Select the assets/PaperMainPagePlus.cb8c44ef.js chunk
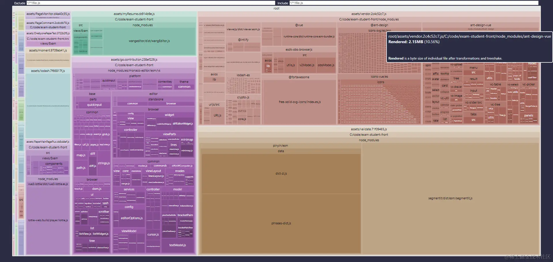This screenshot has width=553, height=262. click(48, 142)
